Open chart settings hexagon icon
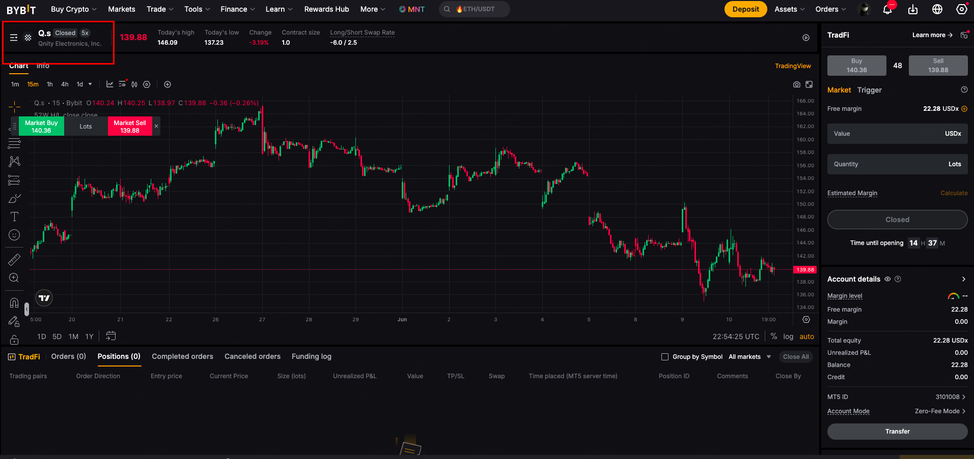This screenshot has height=459, width=974. coord(147,84)
